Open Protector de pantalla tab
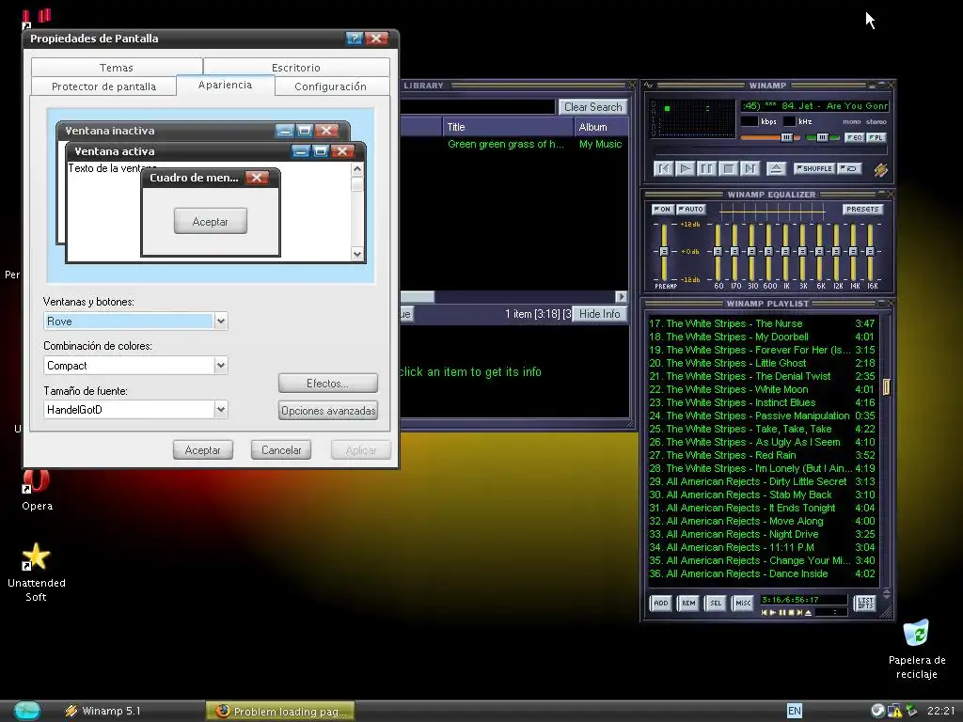Image resolution: width=963 pixels, height=722 pixels. tap(103, 86)
